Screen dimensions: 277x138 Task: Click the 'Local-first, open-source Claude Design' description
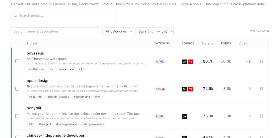pyautogui.click(x=84, y=87)
